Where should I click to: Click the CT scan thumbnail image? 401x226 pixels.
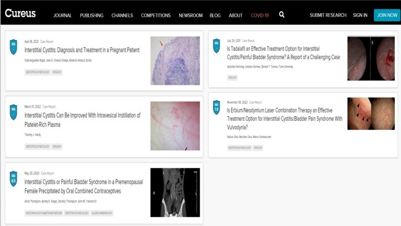tap(175, 192)
